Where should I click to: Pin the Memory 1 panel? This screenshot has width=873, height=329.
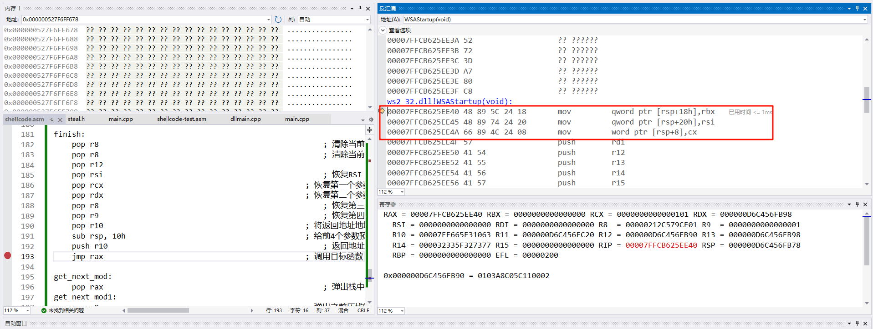pyautogui.click(x=360, y=8)
